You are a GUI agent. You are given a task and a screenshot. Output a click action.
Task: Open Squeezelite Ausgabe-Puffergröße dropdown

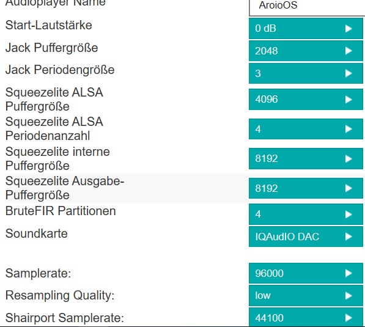[306, 188]
